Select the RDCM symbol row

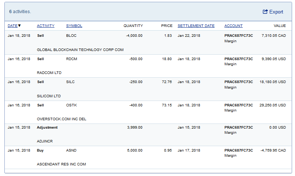(72, 59)
